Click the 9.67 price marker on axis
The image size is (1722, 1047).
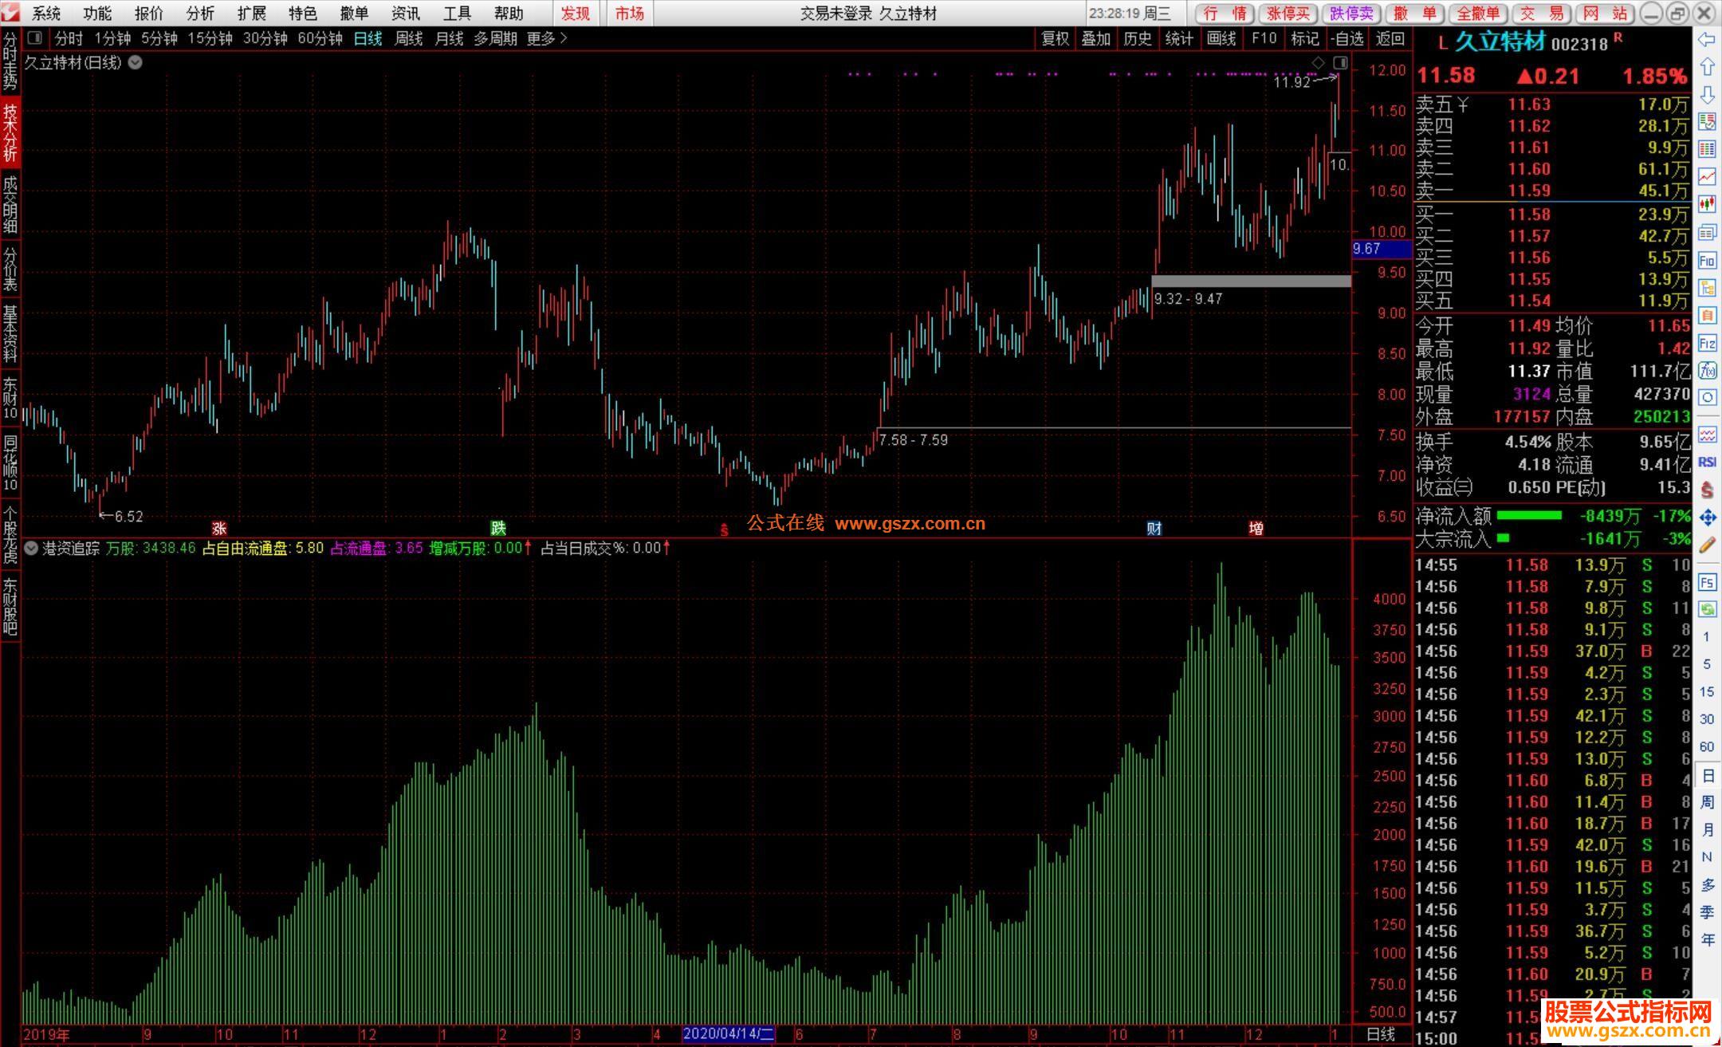pos(1382,249)
